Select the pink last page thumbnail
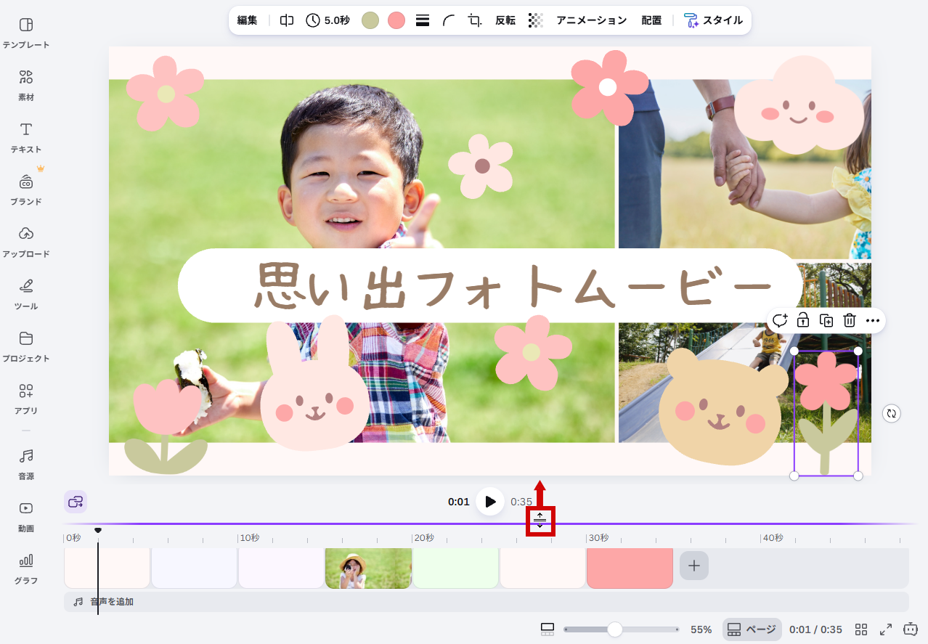The width and height of the screenshot is (928, 644). click(x=630, y=568)
